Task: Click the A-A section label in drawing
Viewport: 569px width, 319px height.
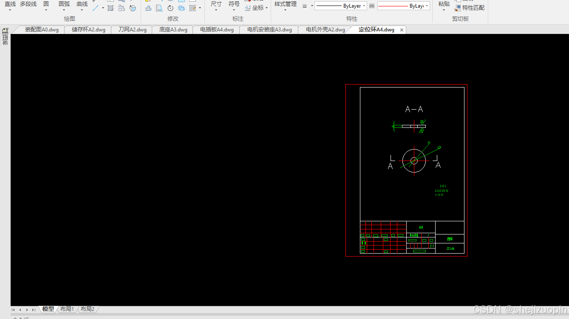Action: click(414, 109)
